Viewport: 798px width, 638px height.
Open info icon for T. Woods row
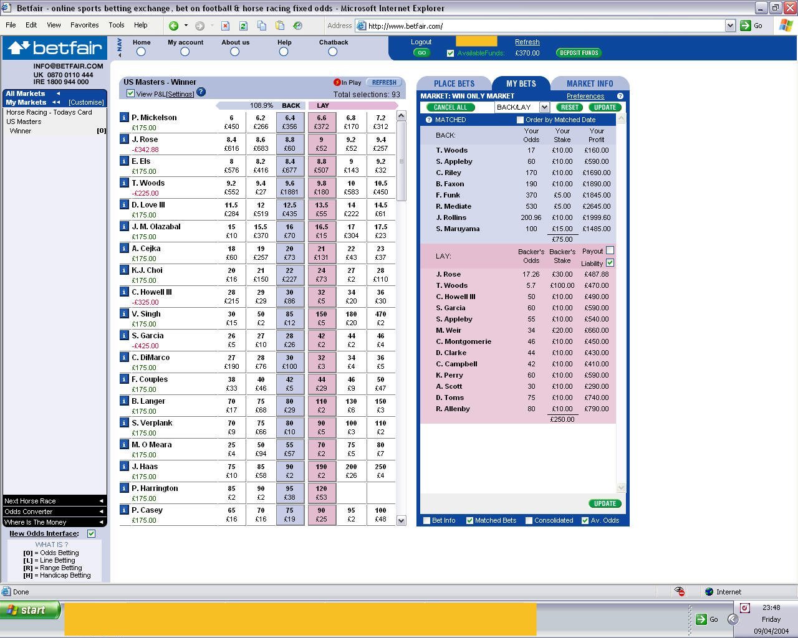(124, 183)
